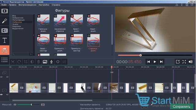Open image overlay wizard button
The image size is (196, 110).
click(45, 62)
